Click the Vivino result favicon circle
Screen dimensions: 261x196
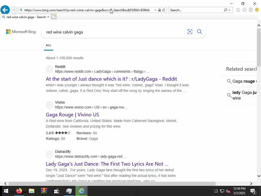click(49, 105)
